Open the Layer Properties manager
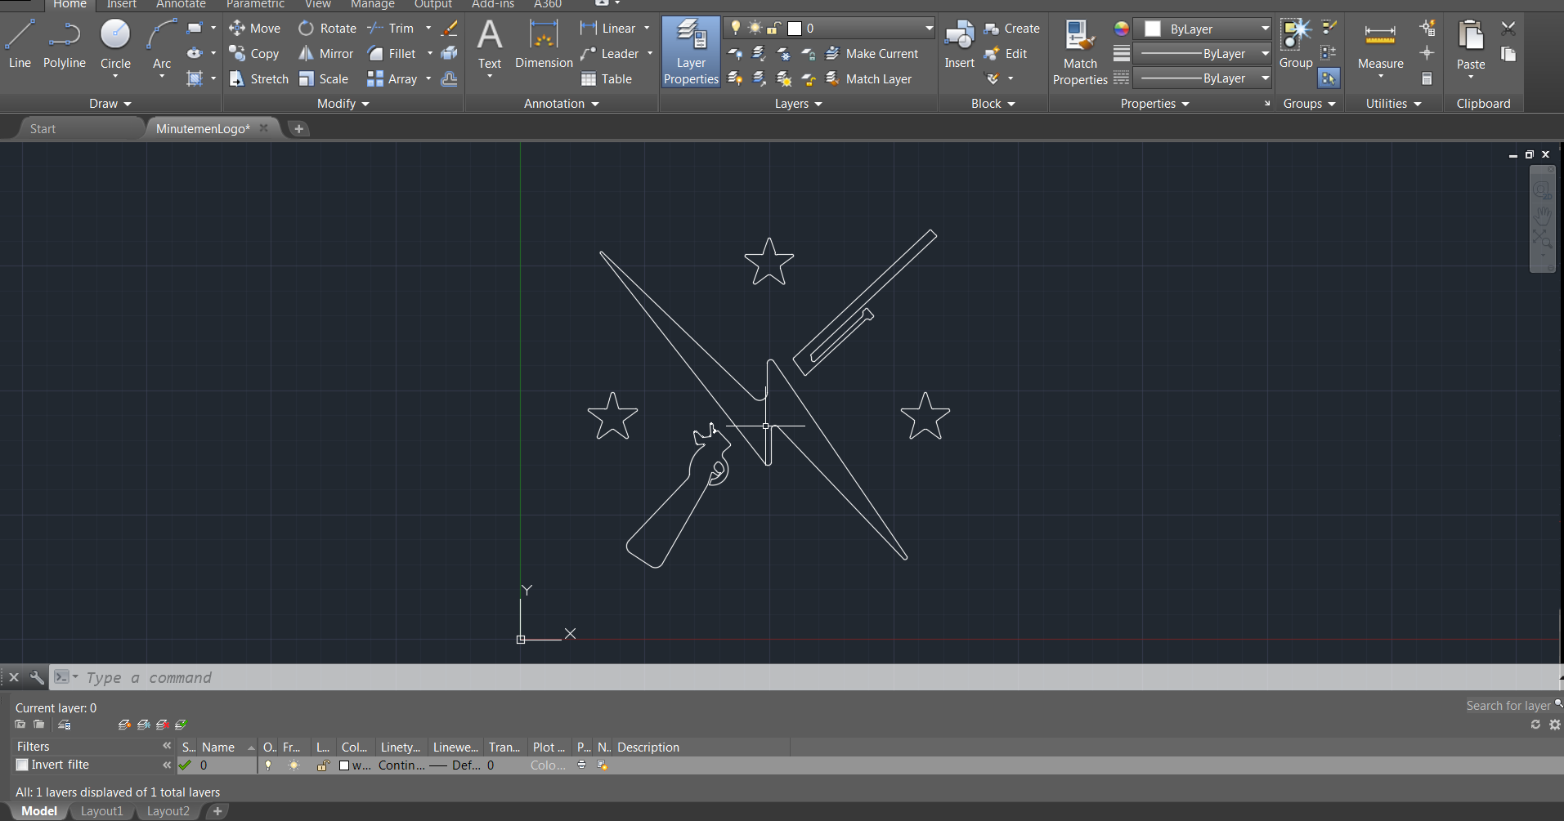The height and width of the screenshot is (821, 1564). tap(691, 51)
